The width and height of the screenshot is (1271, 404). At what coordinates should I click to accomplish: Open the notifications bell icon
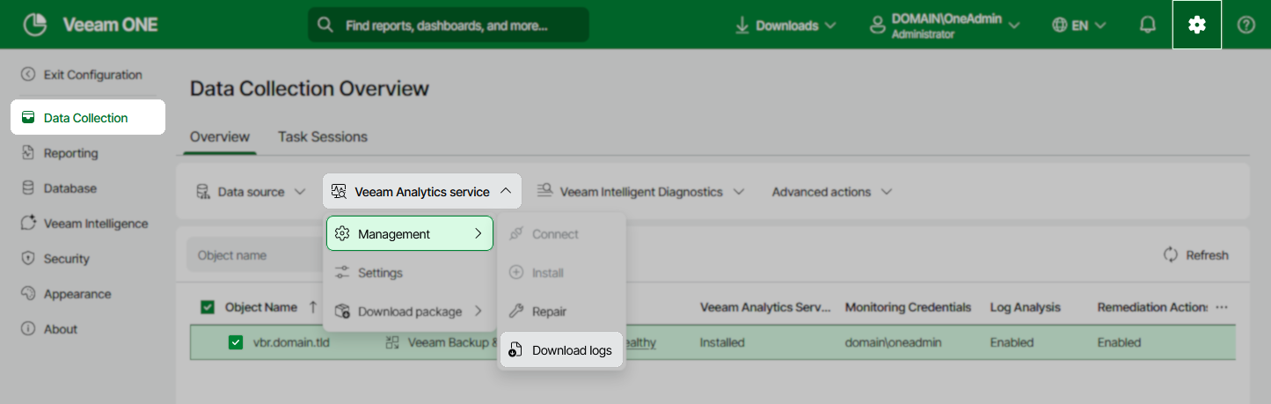pyautogui.click(x=1147, y=26)
